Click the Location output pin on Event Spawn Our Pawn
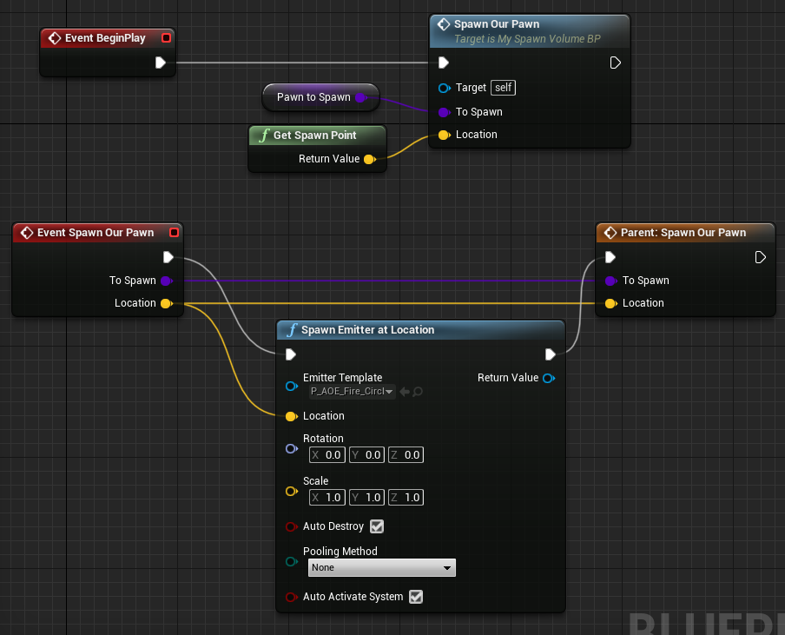The image size is (785, 635). tap(167, 303)
